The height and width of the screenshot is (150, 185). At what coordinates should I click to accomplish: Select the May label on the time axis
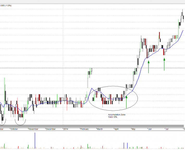[x=134, y=129]
